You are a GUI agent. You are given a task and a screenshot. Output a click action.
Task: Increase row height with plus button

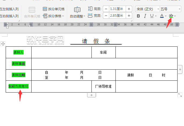pyautogui.click(x=129, y=9)
